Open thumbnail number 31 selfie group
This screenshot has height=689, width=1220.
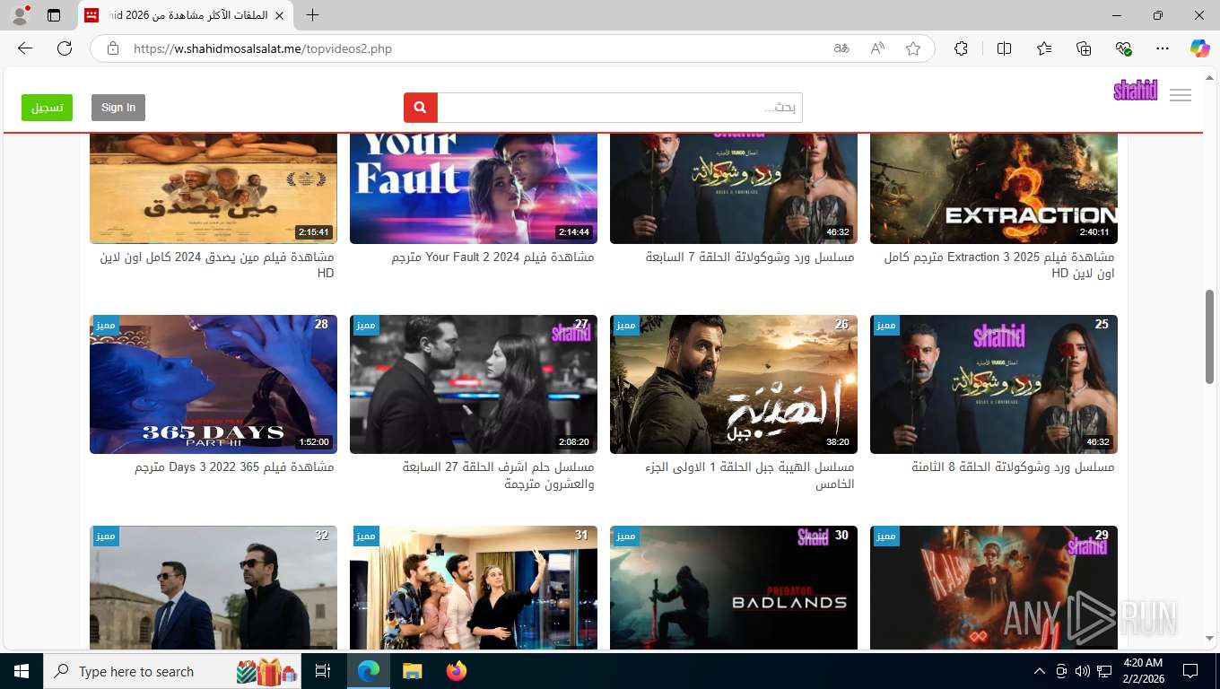(x=474, y=587)
